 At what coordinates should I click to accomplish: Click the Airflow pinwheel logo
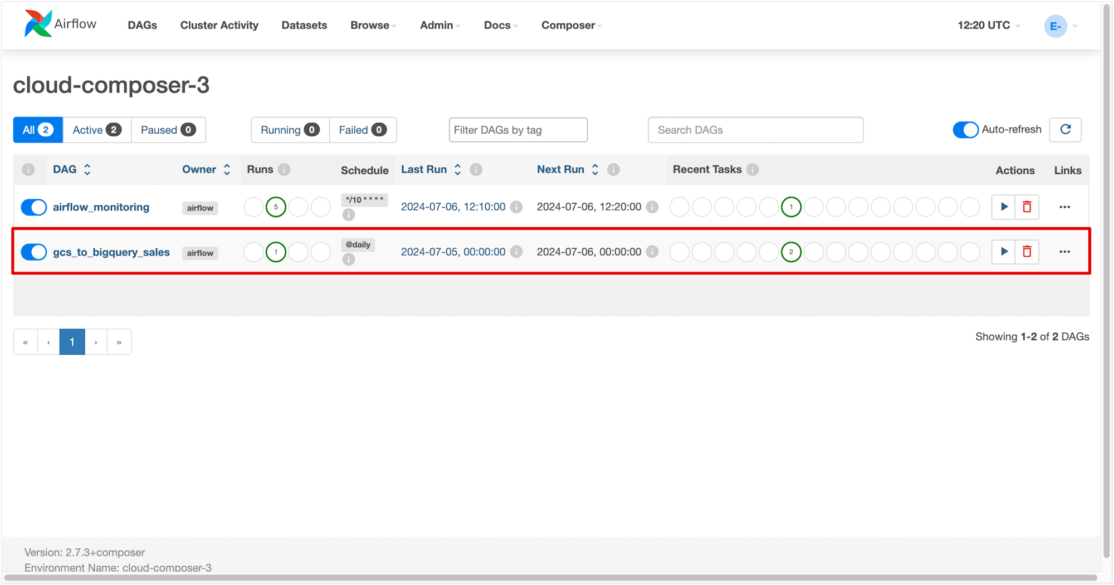point(38,24)
